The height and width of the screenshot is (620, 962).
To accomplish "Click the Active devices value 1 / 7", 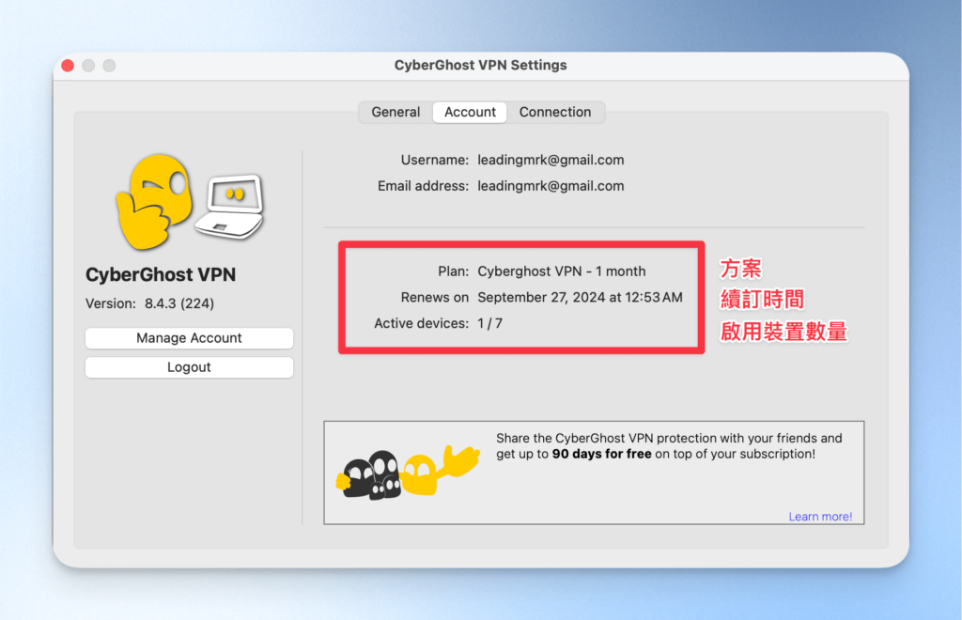I will click(x=489, y=323).
